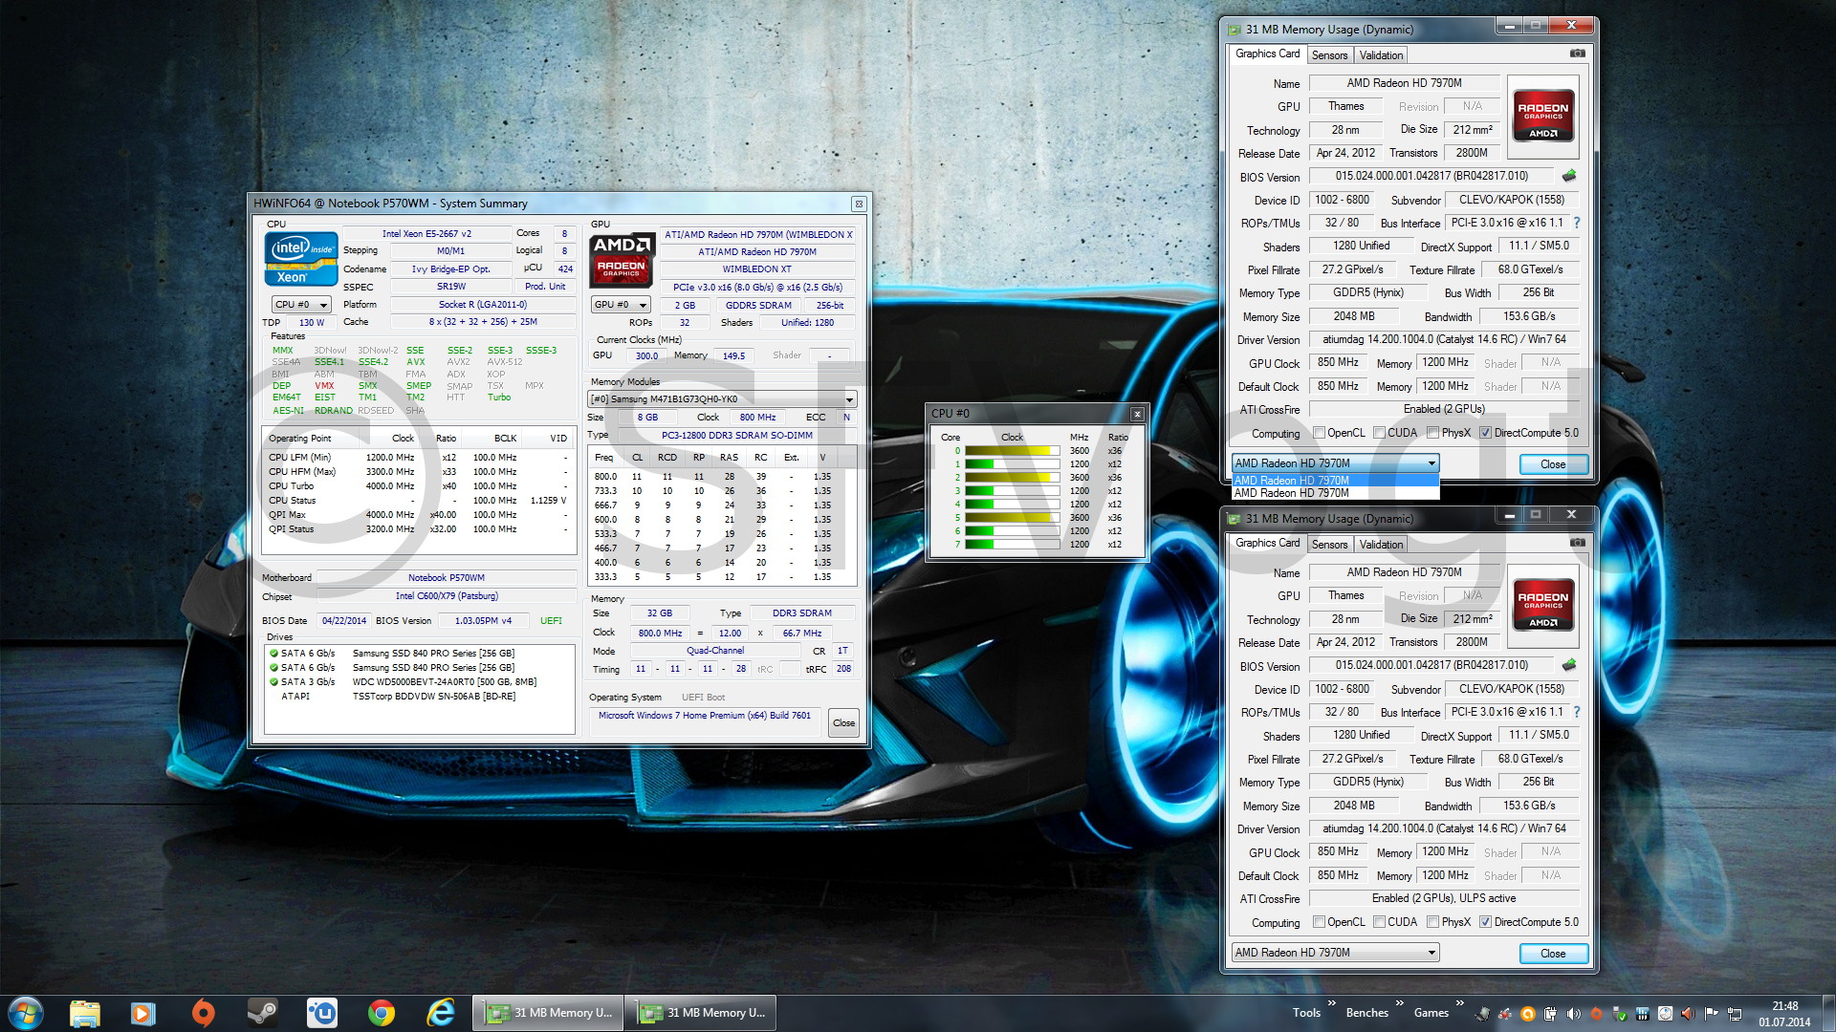Viewport: 1836px width, 1032px height.
Task: Switch to Sensors tab in lower GPU-Z
Action: coord(1329,545)
